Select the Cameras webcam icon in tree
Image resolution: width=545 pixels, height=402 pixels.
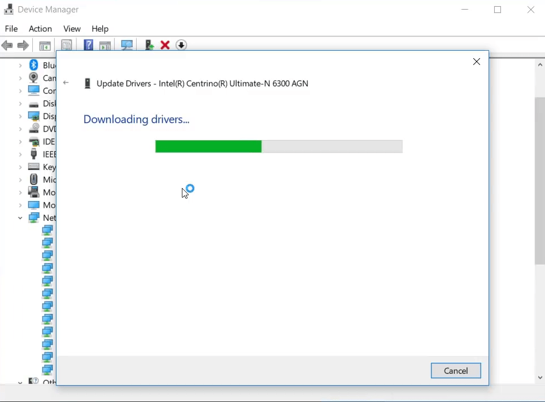pyautogui.click(x=33, y=77)
